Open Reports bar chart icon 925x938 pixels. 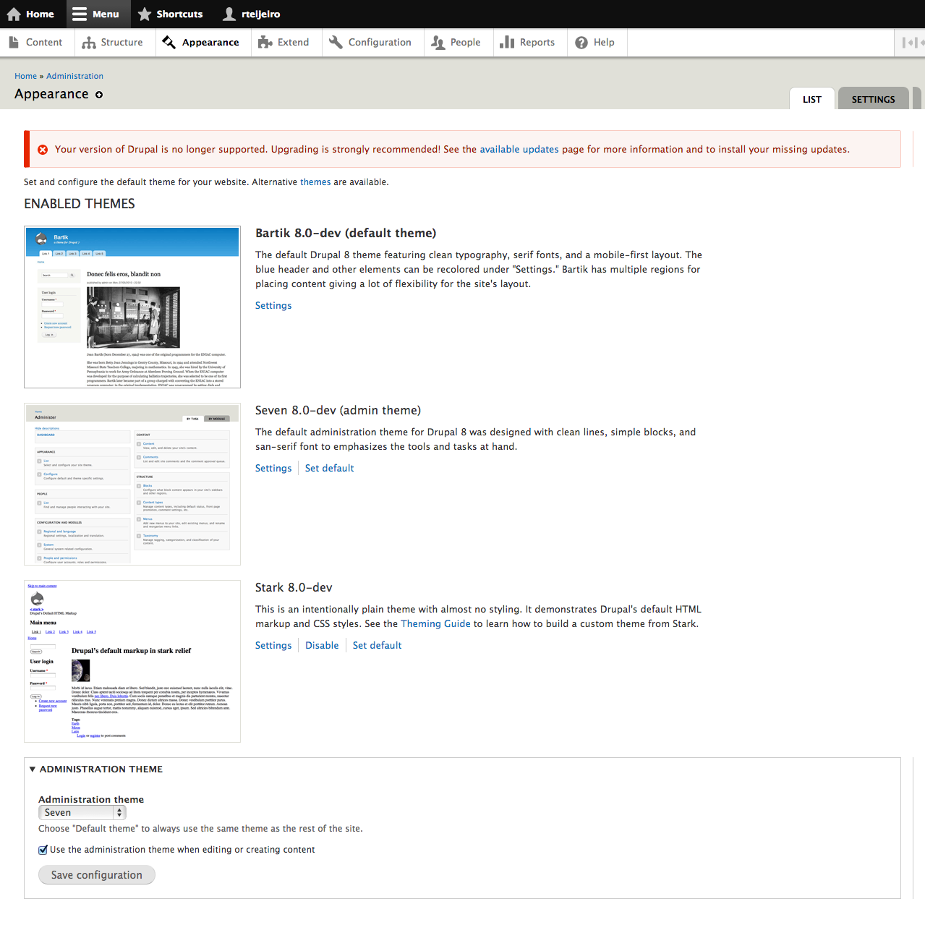pos(507,43)
